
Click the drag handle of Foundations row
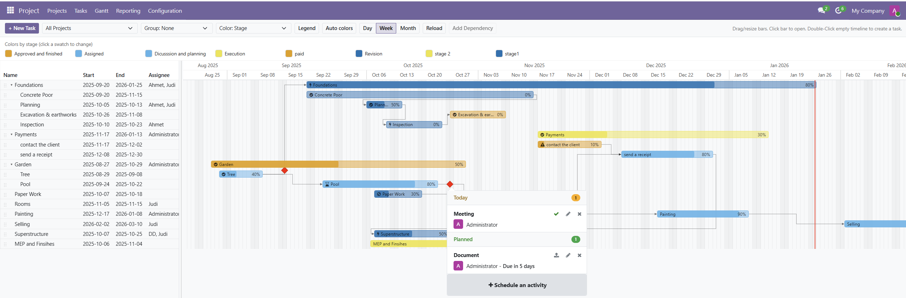pos(5,85)
